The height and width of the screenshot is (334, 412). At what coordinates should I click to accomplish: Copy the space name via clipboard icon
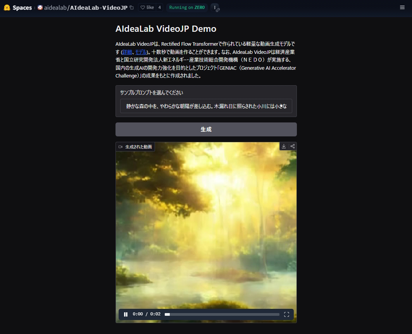point(131,7)
